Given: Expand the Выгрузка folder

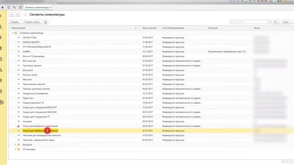Looking at the screenshot, I should [16, 145].
